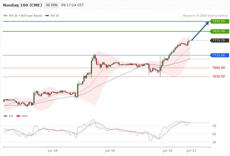Select the 7810.00 resistance price tag
Image resolution: width=230 pixels, height=156 pixels.
220,31
